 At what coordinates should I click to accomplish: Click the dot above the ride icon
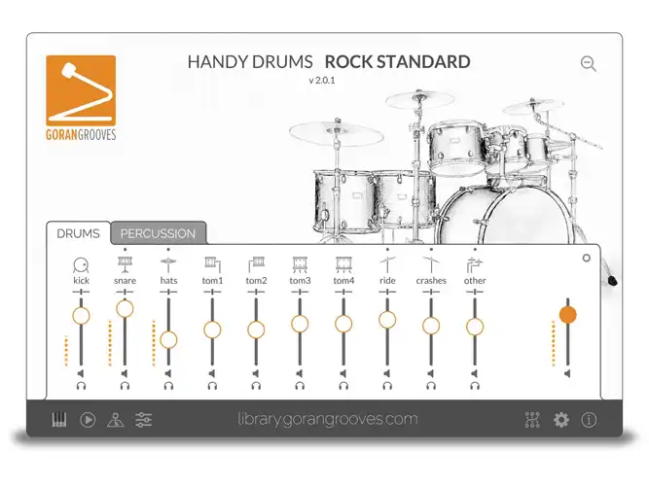(x=387, y=250)
